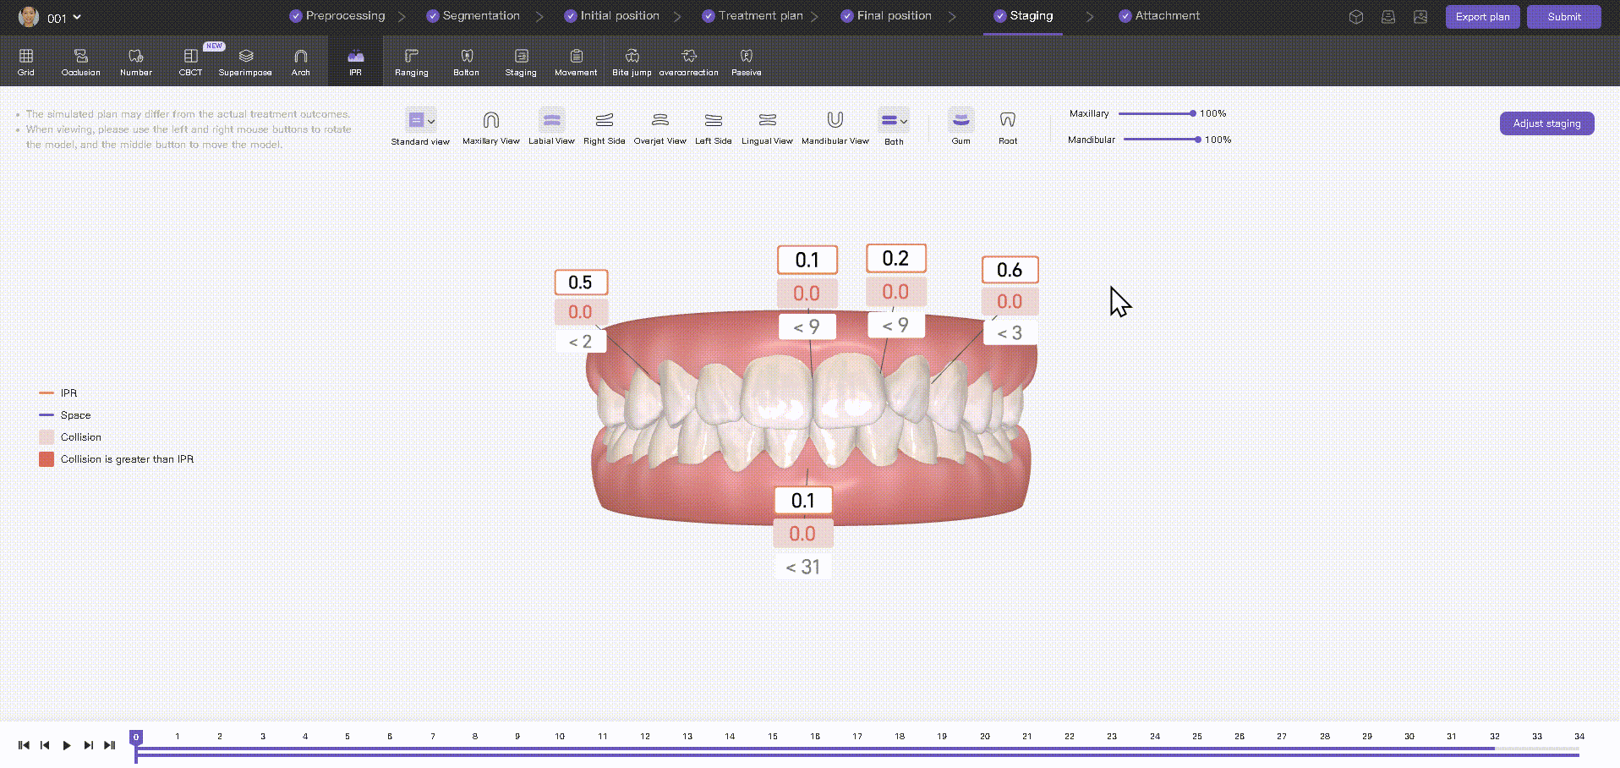Go to Attachment step
Screen dimensions: 1620x768
tap(1159, 16)
